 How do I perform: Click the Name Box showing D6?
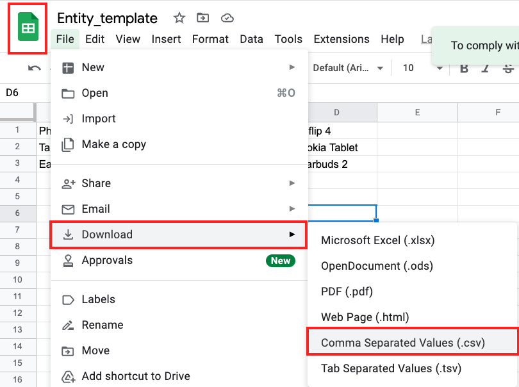(x=13, y=92)
